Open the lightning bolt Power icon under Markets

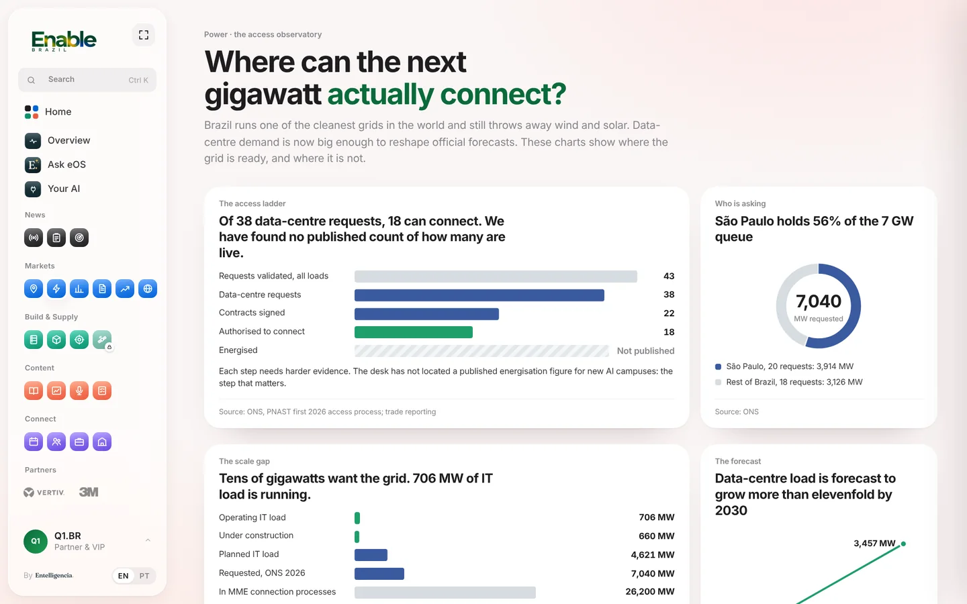[x=56, y=289]
